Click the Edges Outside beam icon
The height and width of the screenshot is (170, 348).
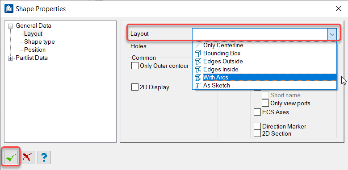click(197, 62)
